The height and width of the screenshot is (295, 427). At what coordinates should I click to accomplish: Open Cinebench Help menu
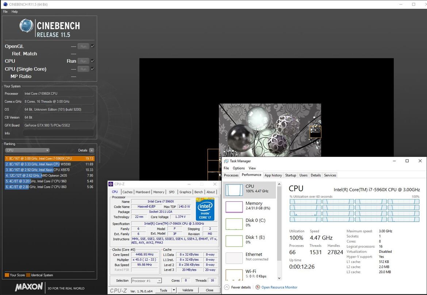(15, 12)
